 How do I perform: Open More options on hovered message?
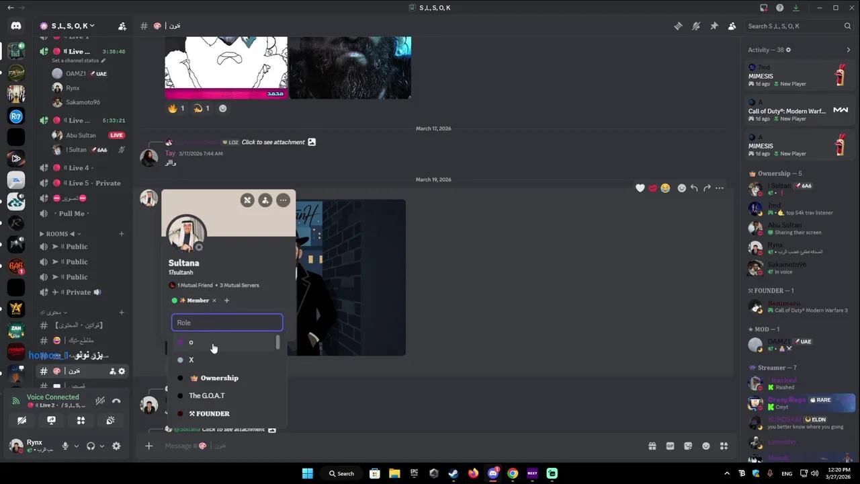720,188
